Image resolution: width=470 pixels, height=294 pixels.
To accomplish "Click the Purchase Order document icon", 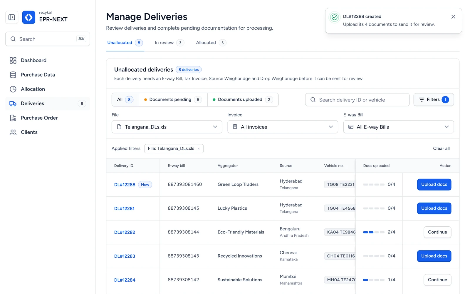I will pyautogui.click(x=13, y=118).
